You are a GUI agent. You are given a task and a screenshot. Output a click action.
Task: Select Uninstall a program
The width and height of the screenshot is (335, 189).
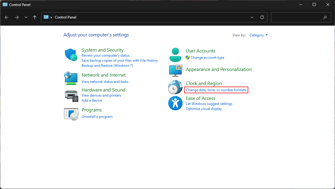pos(97,117)
